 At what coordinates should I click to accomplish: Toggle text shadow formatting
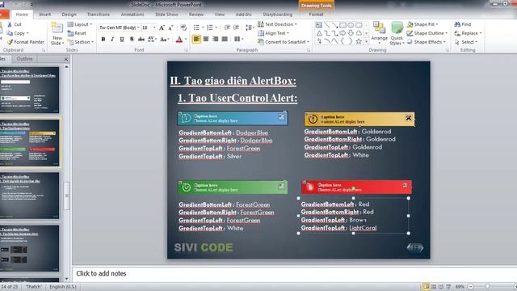pyautogui.click(x=132, y=40)
